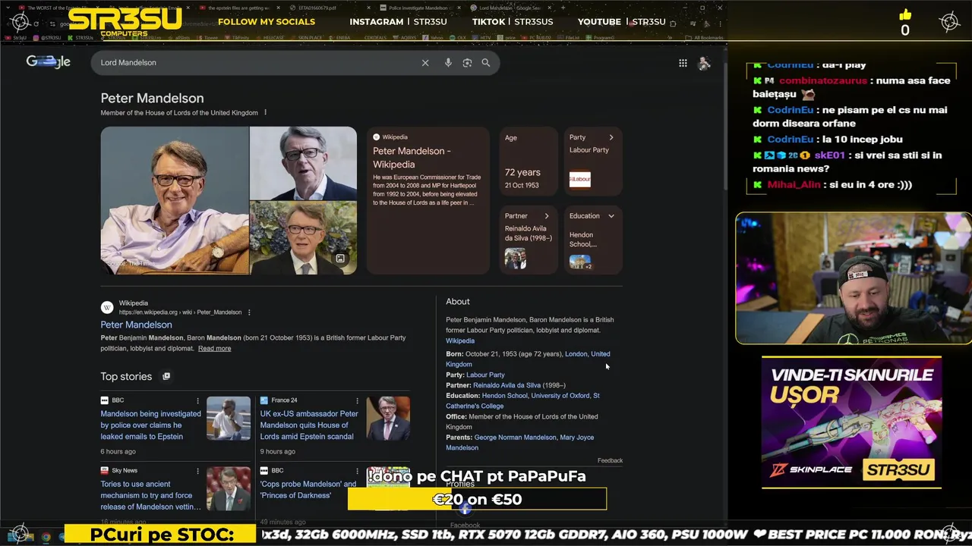Open 'Tories to use ancient mechanism' story
972x546 pixels.
coord(150,495)
